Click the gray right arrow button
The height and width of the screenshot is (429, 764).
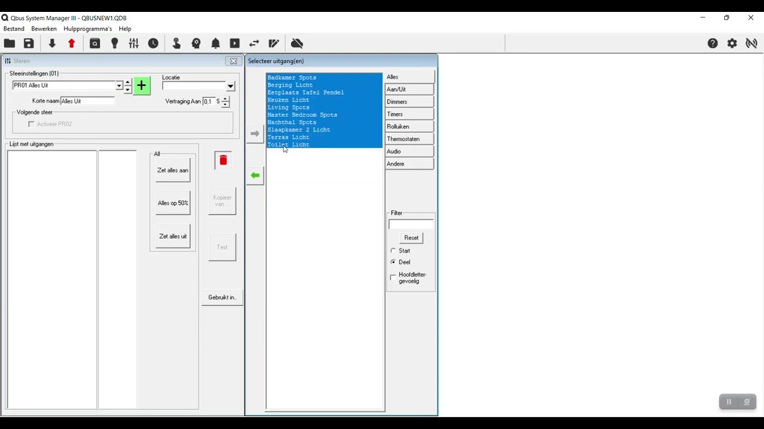(255, 133)
